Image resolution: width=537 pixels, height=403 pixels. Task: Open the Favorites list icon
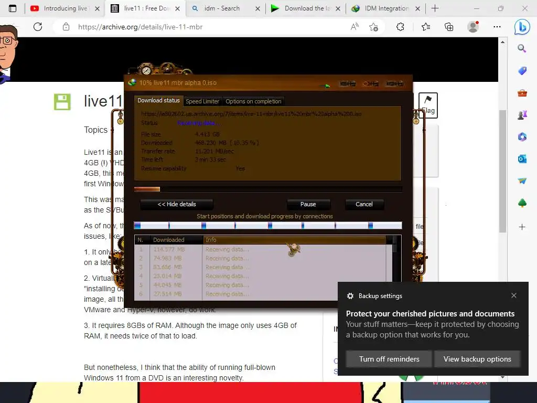coord(426,27)
